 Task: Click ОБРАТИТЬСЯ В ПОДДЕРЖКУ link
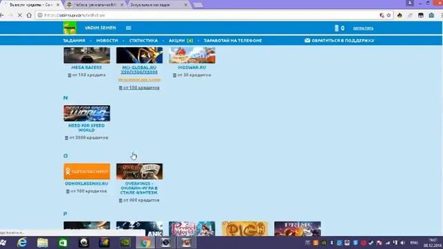tap(343, 41)
